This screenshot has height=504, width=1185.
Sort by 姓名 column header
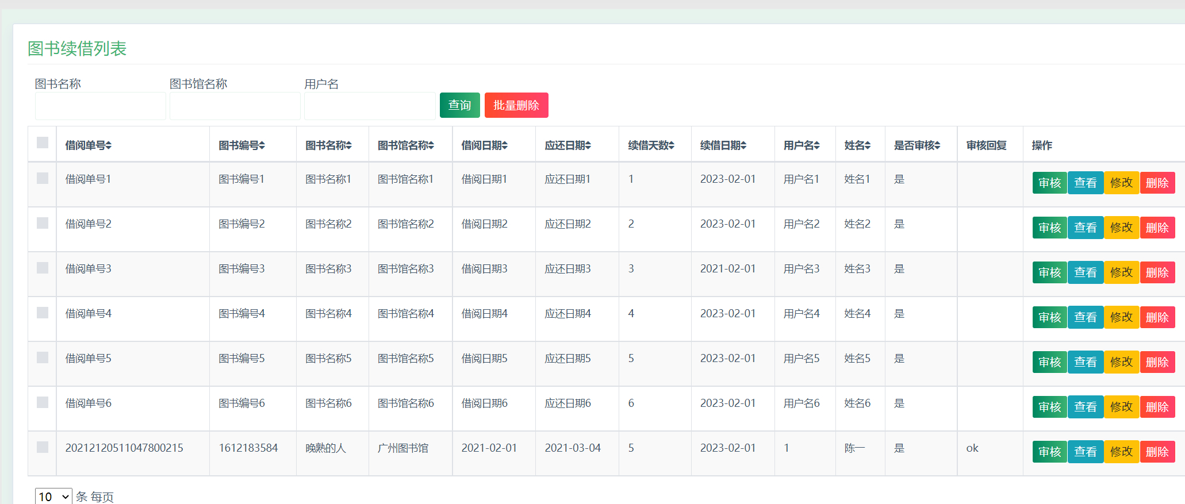point(857,145)
